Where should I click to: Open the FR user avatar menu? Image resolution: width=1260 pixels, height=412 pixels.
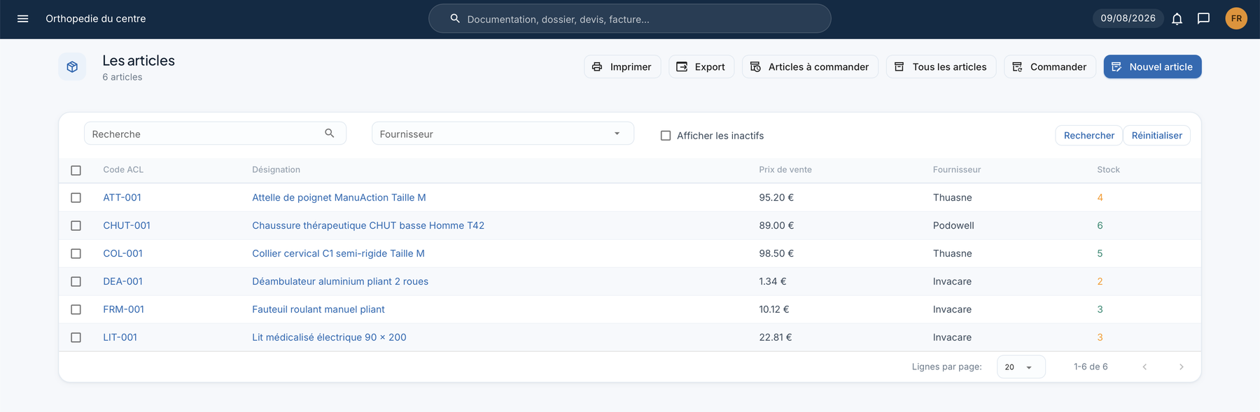(x=1236, y=19)
